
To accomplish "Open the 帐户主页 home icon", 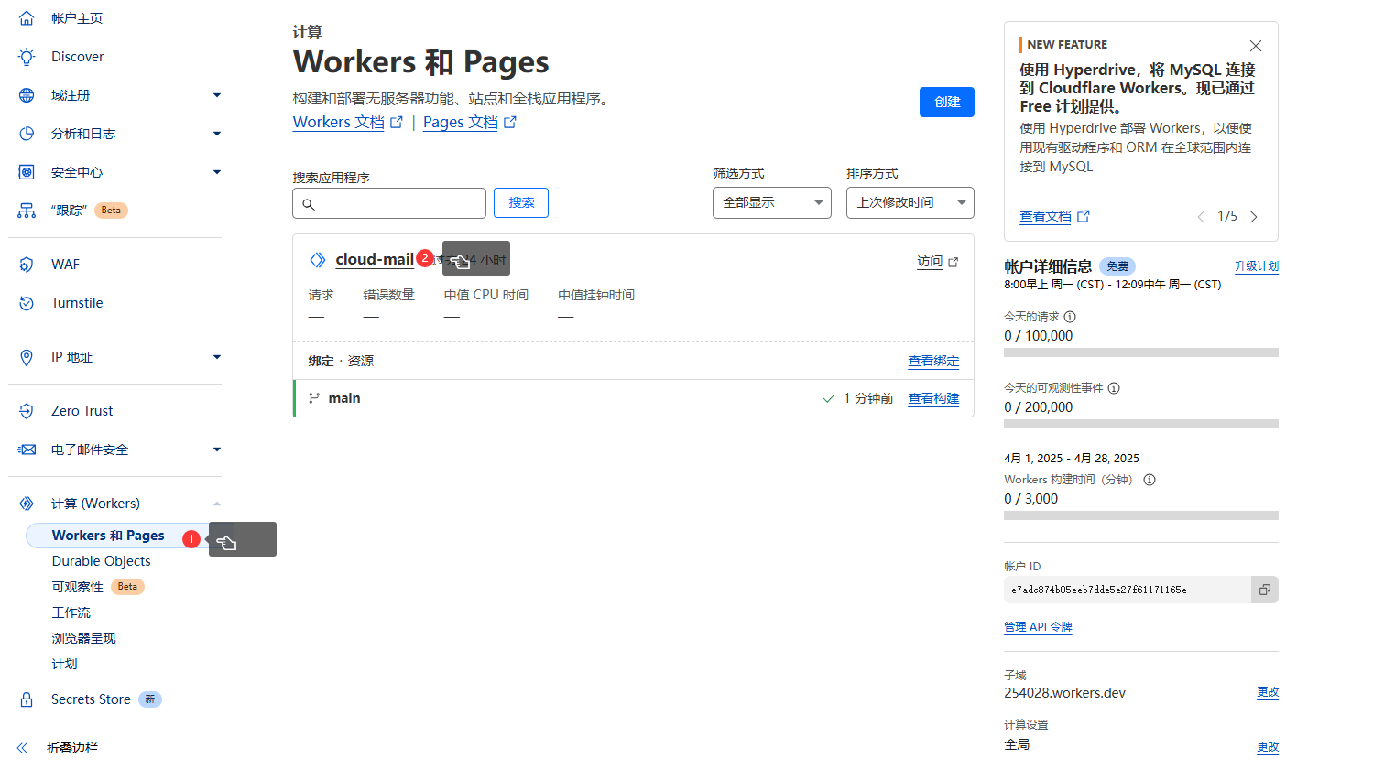I will 26,16.
